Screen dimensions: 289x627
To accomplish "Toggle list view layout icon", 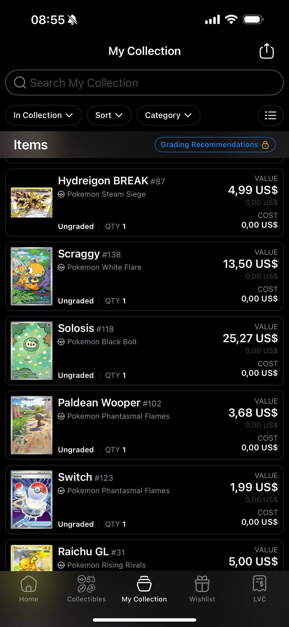I will (270, 115).
